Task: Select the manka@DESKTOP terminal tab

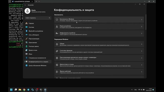Action: (x=22, y=2)
